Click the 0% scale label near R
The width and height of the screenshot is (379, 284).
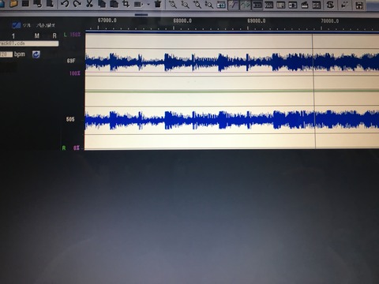pos(77,148)
